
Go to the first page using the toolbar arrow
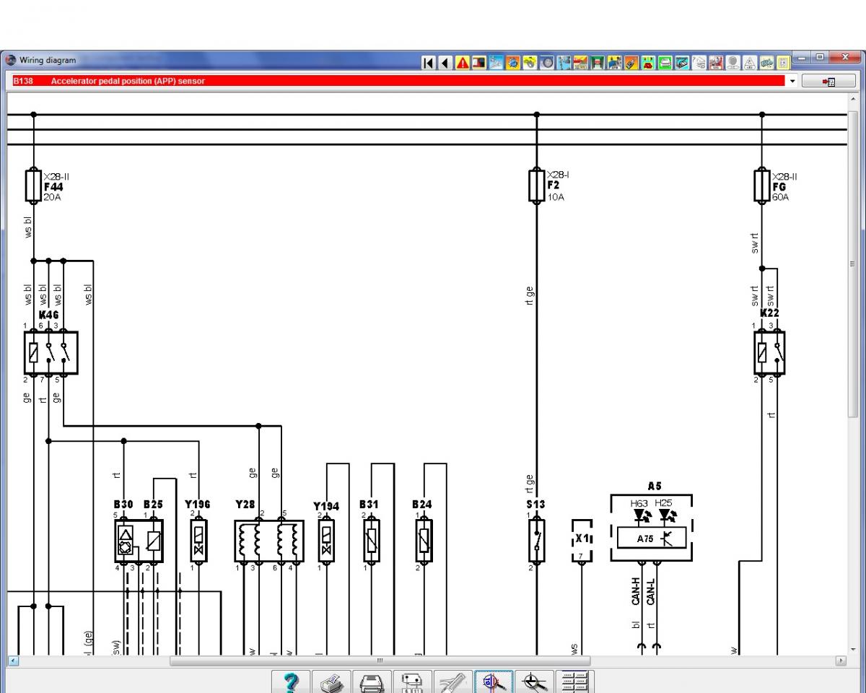pos(429,63)
